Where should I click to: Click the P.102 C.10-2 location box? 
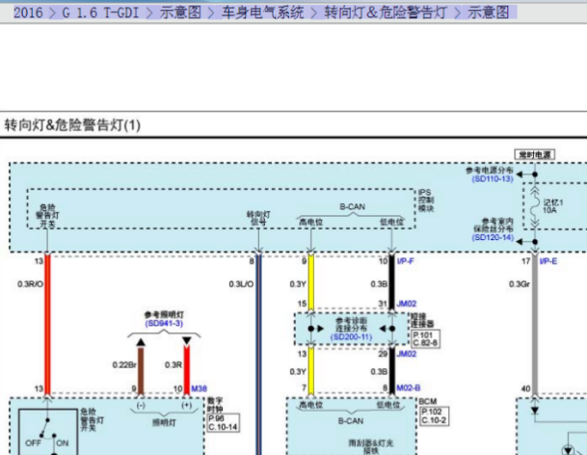pyautogui.click(x=434, y=416)
